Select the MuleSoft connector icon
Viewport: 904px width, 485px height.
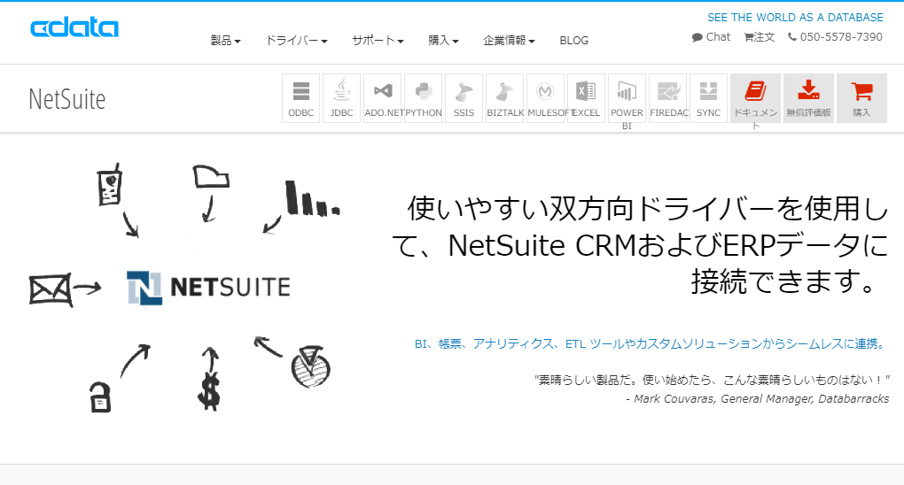[545, 98]
